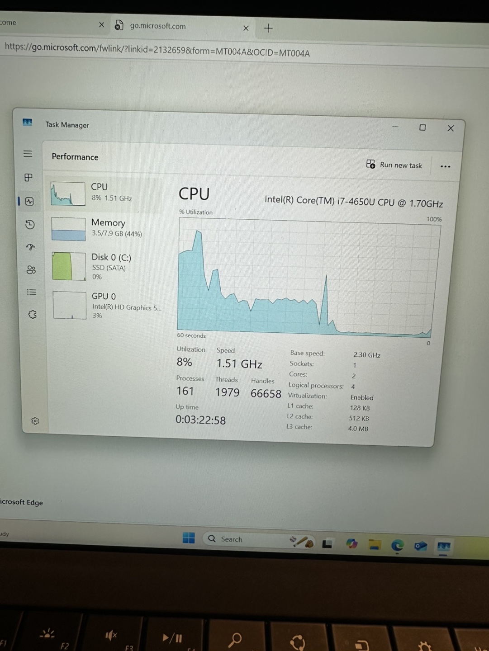Click the "60 seconds" graph label

coord(191,335)
